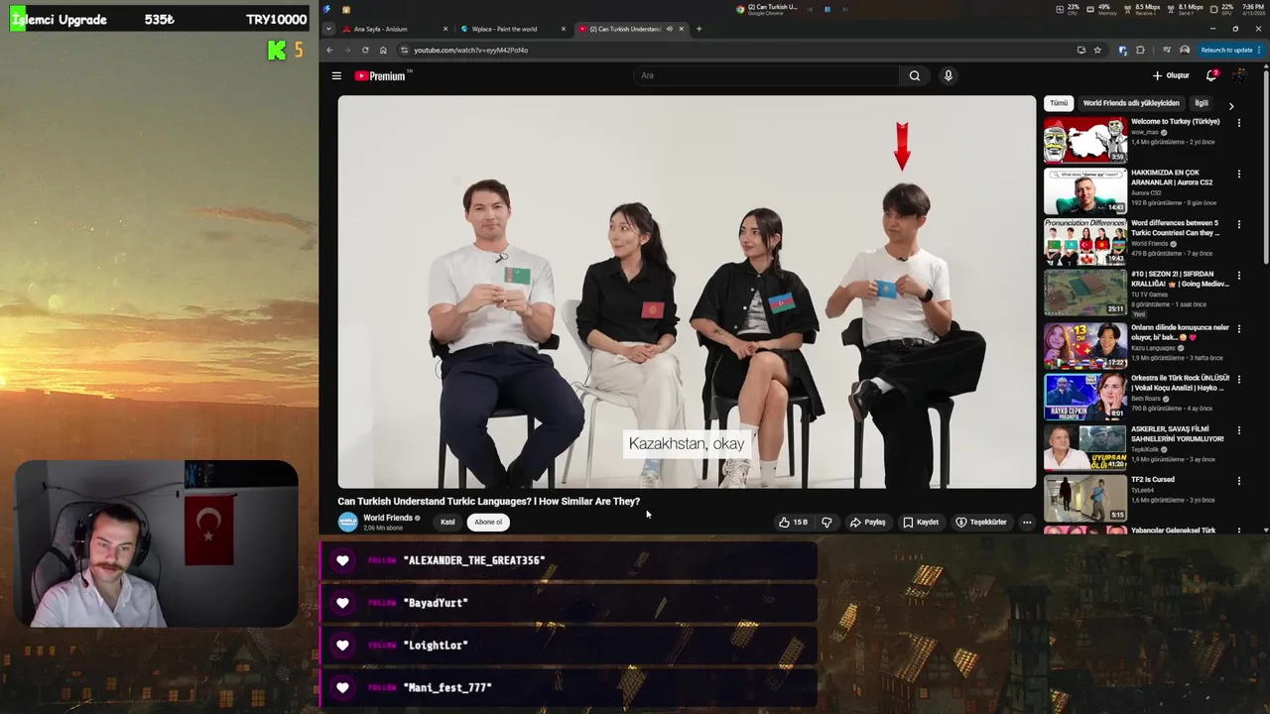The image size is (1270, 714).
Task: Click Word differences between 5 Turkic title
Action: tap(1175, 228)
